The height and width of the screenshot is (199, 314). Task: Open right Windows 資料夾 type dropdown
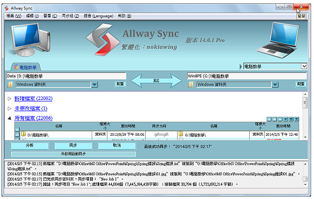pos(275,85)
